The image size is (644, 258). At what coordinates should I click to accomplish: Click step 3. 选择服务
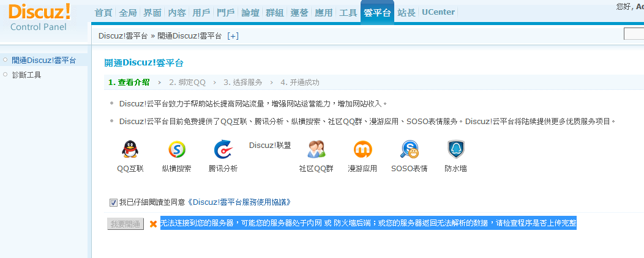tap(243, 83)
